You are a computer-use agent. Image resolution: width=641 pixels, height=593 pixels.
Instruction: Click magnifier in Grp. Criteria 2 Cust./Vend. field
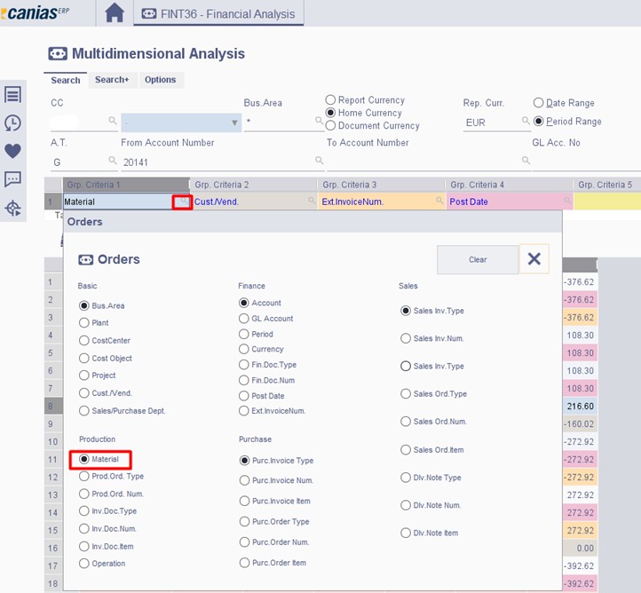(x=312, y=202)
